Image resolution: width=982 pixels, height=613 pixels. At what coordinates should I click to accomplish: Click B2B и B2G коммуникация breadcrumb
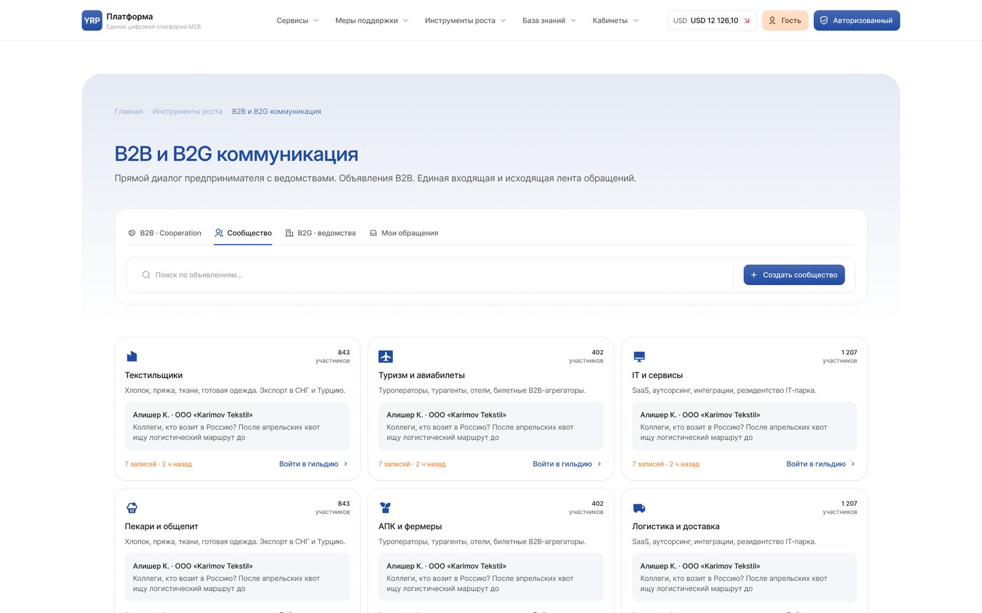coord(276,112)
